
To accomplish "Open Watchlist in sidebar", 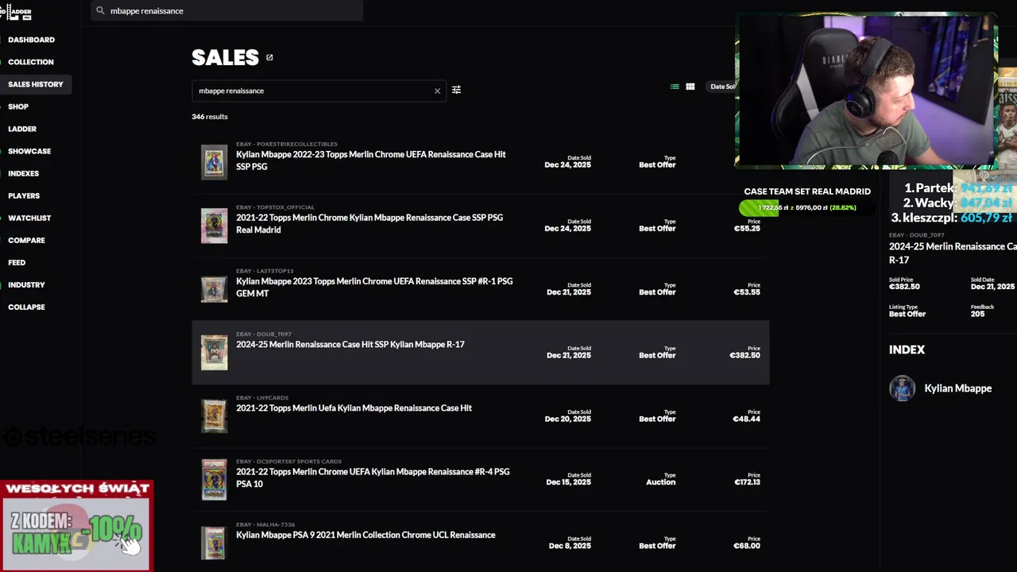I will click(x=29, y=218).
